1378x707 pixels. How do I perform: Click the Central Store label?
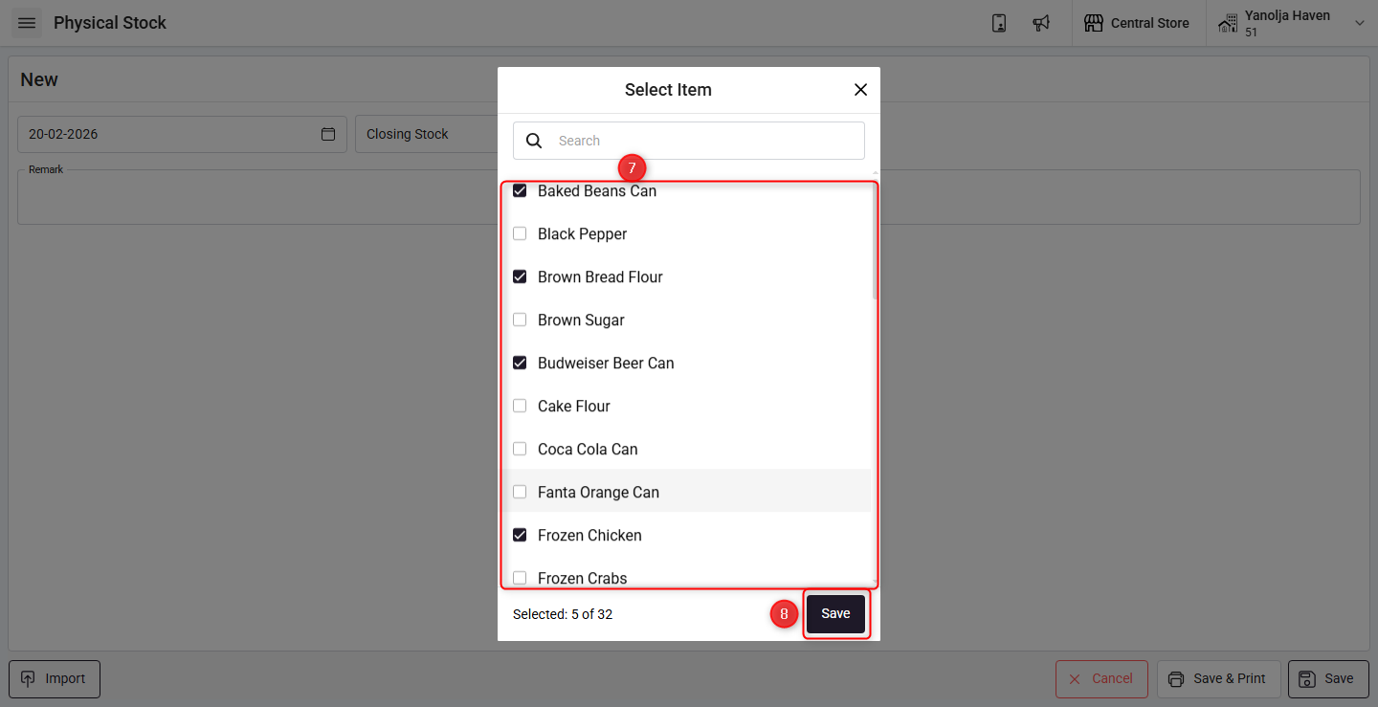click(x=1149, y=23)
